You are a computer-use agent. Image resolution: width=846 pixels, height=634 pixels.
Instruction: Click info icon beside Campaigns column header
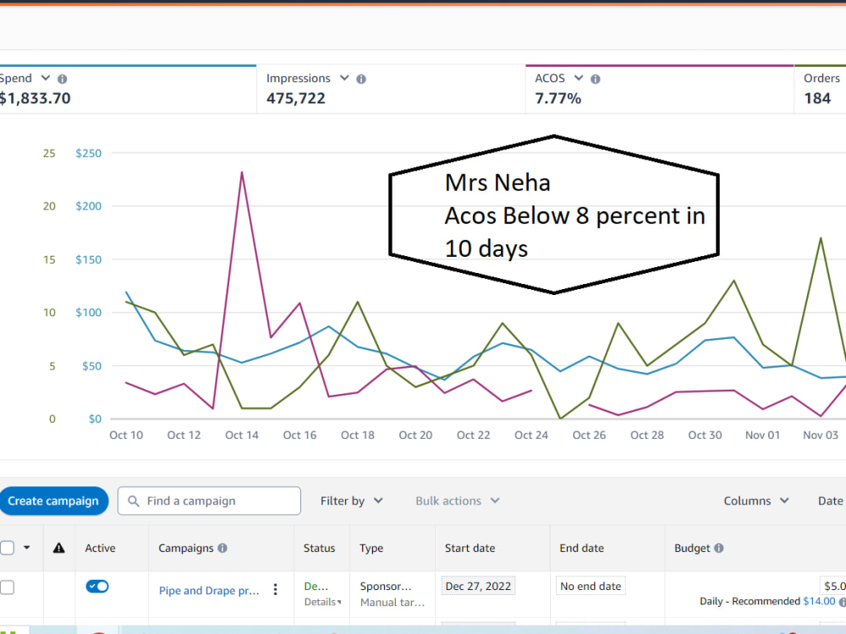(222, 548)
